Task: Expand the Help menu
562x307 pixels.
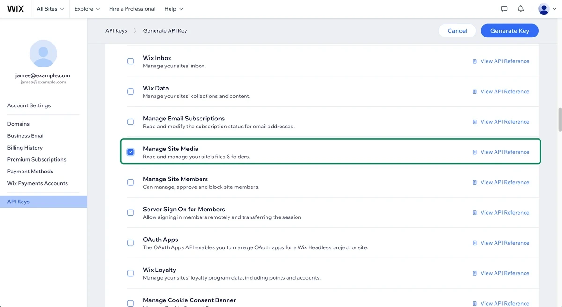Action: click(174, 9)
